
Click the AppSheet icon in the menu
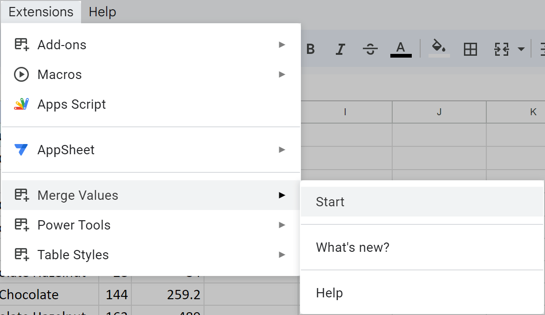point(20,150)
